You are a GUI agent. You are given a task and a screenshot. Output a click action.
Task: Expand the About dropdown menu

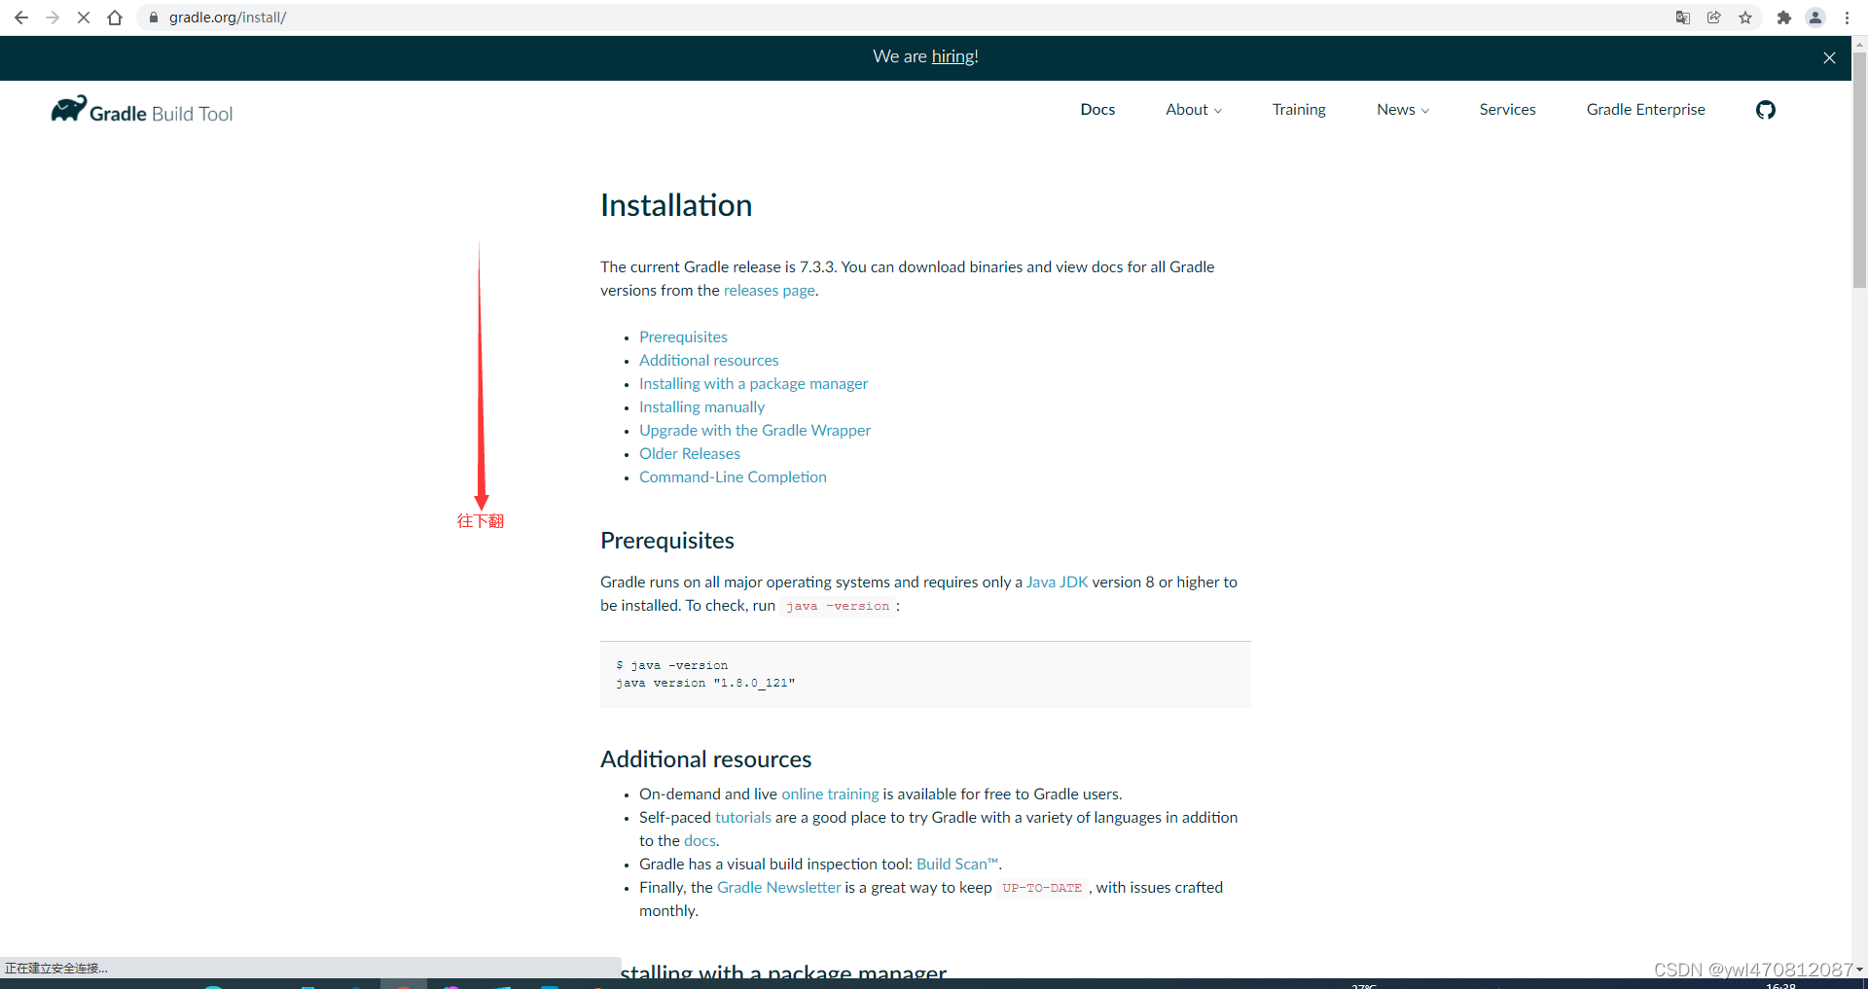pos(1194,110)
